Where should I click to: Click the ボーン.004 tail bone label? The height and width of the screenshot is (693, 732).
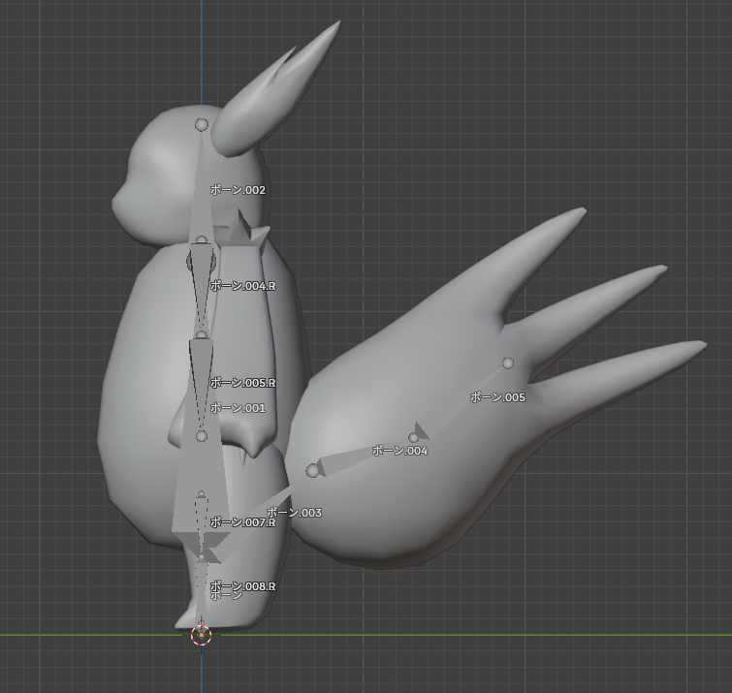[399, 451]
